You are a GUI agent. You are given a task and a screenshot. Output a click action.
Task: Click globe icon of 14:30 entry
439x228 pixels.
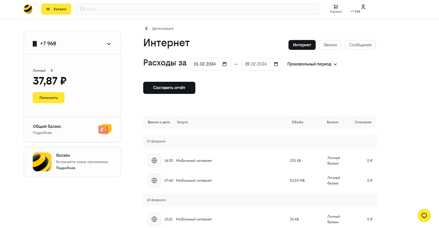click(154, 160)
